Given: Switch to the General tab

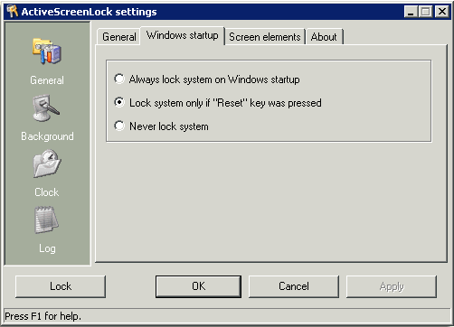Looking at the screenshot, I should point(119,37).
